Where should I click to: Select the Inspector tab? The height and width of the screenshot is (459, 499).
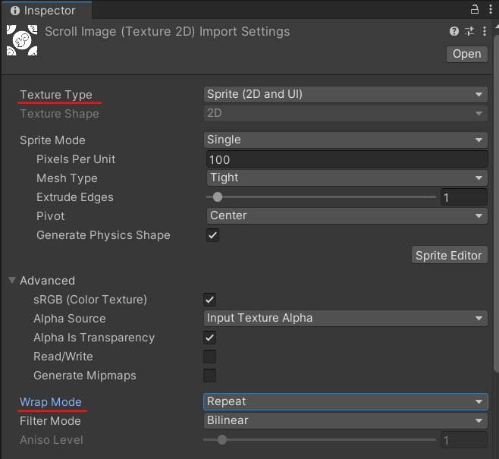(47, 11)
